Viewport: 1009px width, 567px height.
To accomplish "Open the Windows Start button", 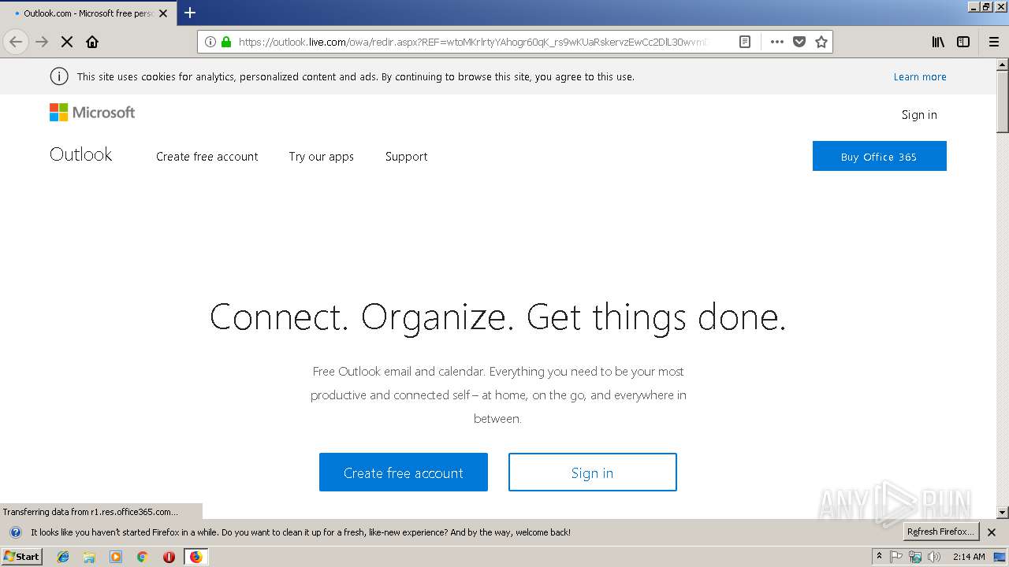I will coord(22,556).
